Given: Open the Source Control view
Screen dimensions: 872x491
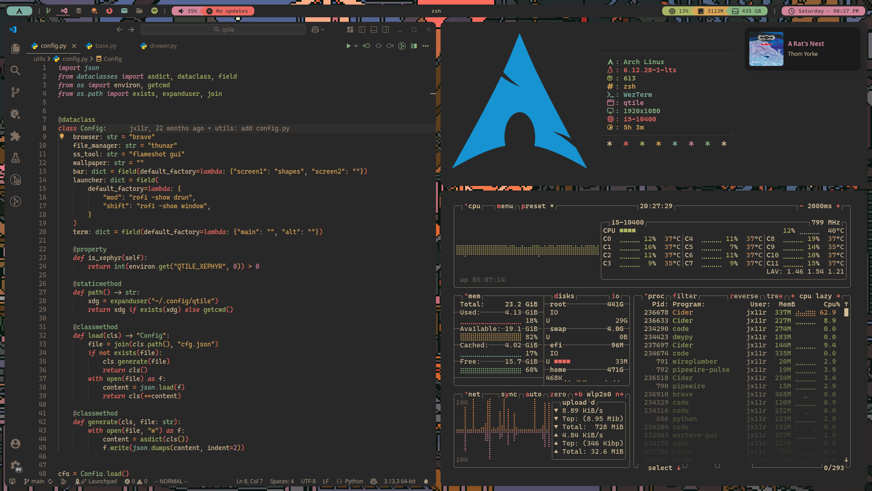Looking at the screenshot, I should pyautogui.click(x=15, y=92).
